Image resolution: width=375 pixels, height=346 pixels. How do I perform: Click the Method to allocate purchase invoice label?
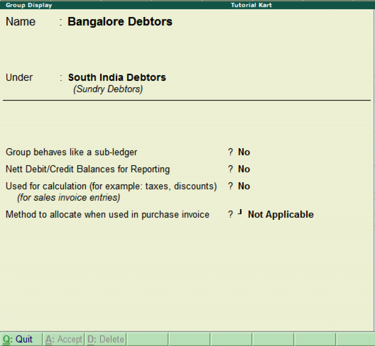coord(107,214)
